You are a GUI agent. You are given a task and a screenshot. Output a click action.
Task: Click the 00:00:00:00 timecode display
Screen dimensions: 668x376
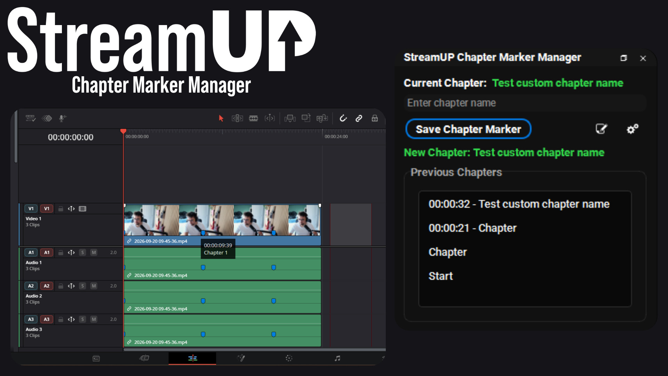pyautogui.click(x=71, y=137)
